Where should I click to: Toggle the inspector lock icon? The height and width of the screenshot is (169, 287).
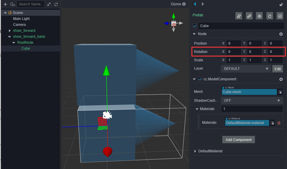click(281, 4)
